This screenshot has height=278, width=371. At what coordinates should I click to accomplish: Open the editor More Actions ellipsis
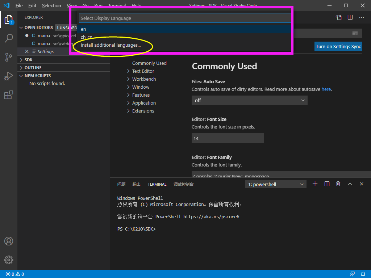[362, 17]
